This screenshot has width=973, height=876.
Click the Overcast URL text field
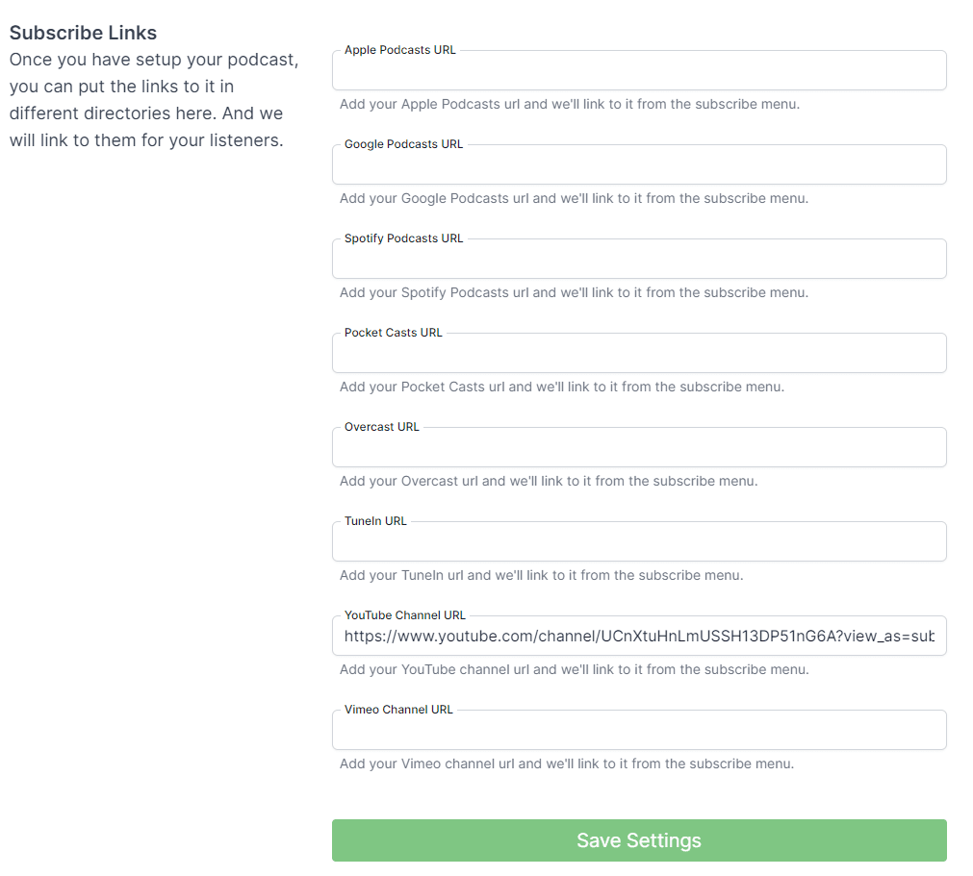639,449
